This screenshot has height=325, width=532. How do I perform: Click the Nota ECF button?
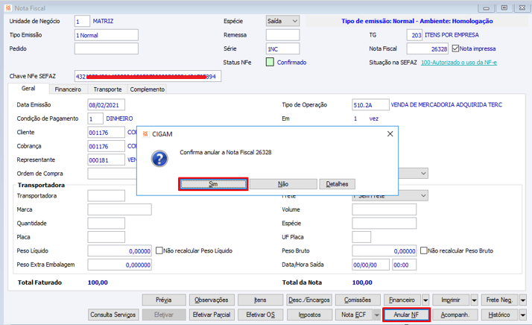click(353, 315)
